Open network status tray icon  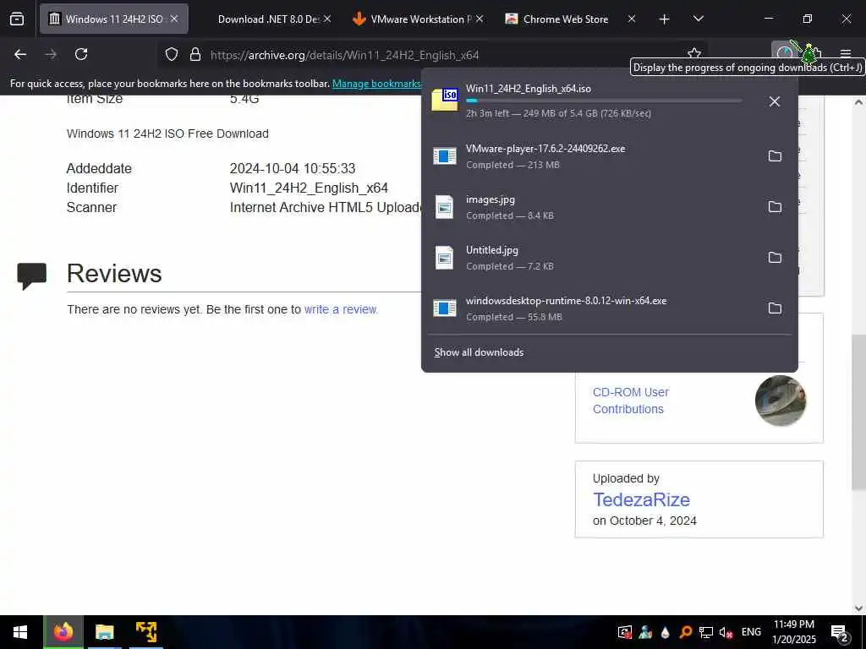click(x=706, y=632)
